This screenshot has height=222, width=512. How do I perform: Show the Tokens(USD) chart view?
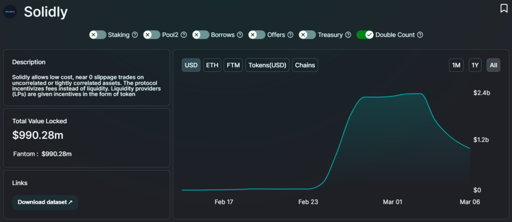pos(266,65)
